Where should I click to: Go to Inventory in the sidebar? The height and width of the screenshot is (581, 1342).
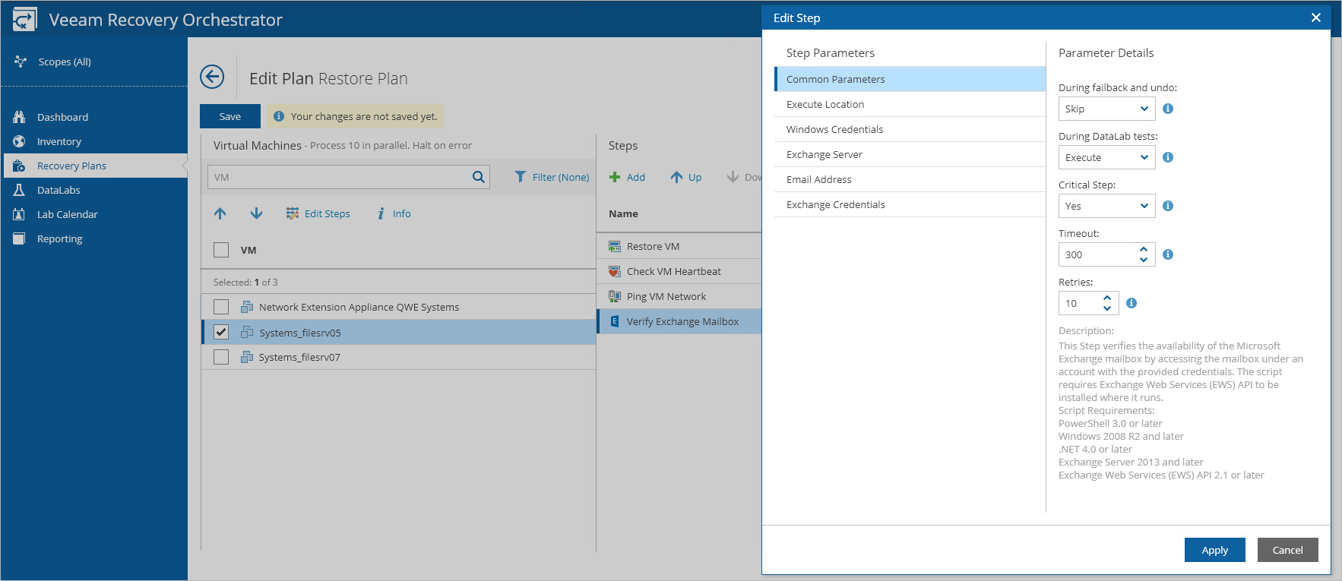coord(59,141)
